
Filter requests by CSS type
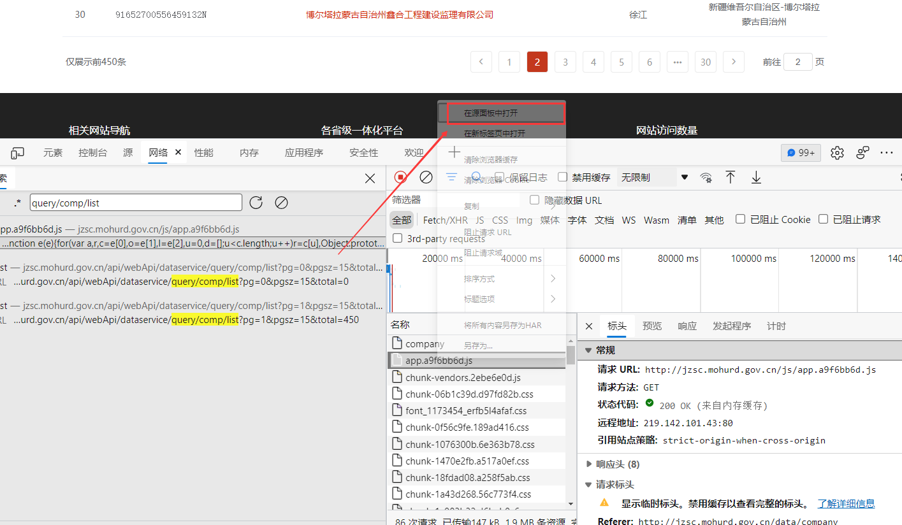pyautogui.click(x=500, y=220)
